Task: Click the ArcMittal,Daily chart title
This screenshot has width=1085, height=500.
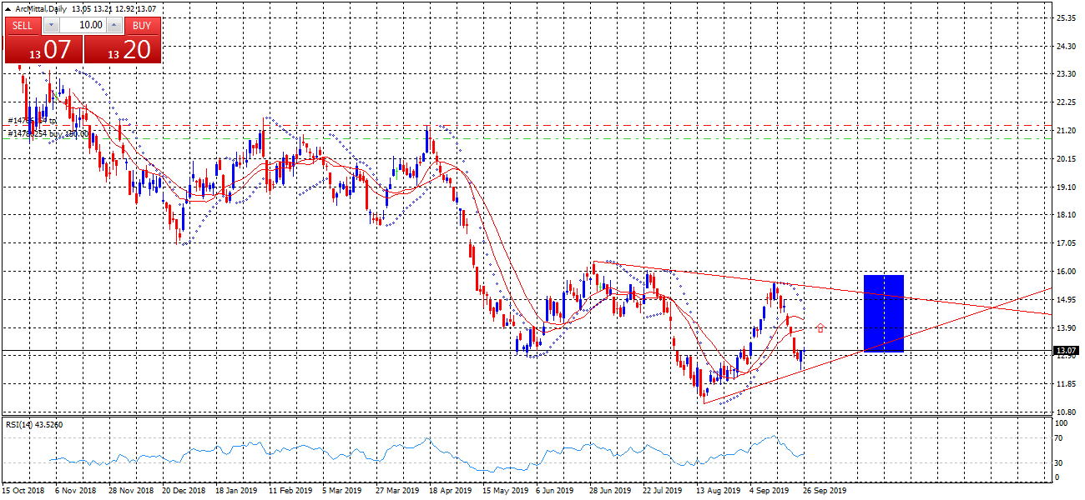Action: coord(42,8)
